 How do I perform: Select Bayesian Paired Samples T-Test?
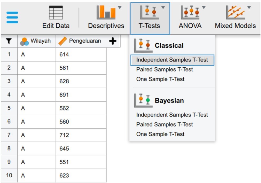tap(165, 124)
